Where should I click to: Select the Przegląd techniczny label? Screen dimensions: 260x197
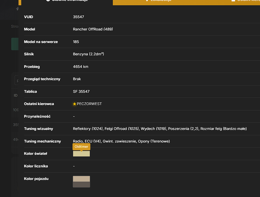(x=42, y=79)
